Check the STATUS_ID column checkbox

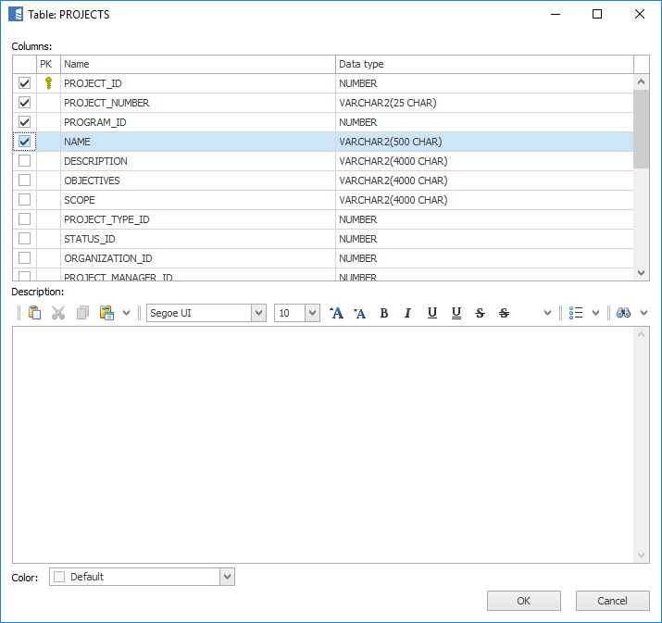[25, 239]
